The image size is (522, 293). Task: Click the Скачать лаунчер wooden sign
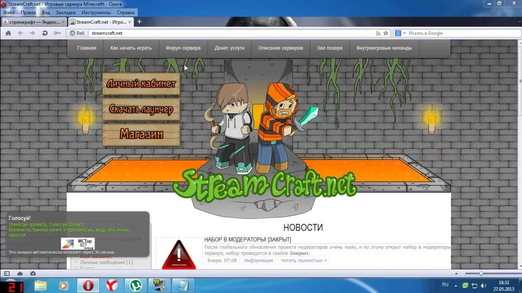pos(141,109)
